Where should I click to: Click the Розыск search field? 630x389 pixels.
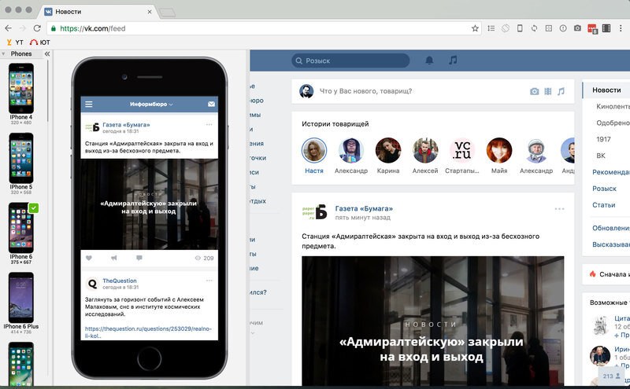pos(350,61)
